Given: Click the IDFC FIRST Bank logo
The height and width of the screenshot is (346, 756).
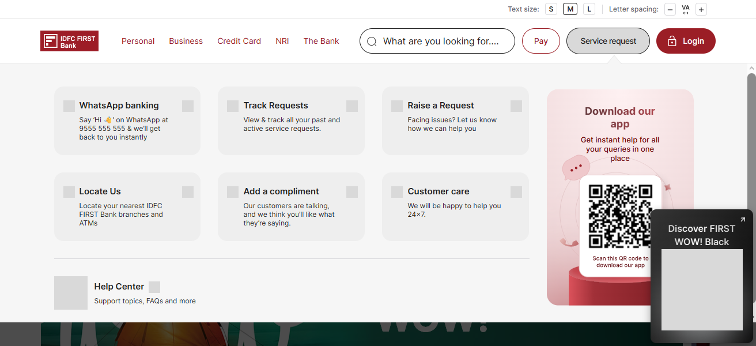Looking at the screenshot, I should pyautogui.click(x=69, y=41).
